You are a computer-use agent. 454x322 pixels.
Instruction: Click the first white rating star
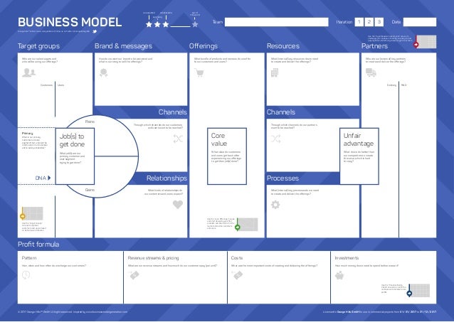(x=149, y=24)
